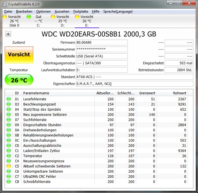Click raw value 132 of pending sectors
Screen dimensions: 198x193
[183, 166]
